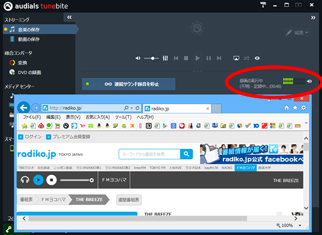The image size is (322, 235).
Task: Select the video save item in sidebar
Action: (28, 39)
